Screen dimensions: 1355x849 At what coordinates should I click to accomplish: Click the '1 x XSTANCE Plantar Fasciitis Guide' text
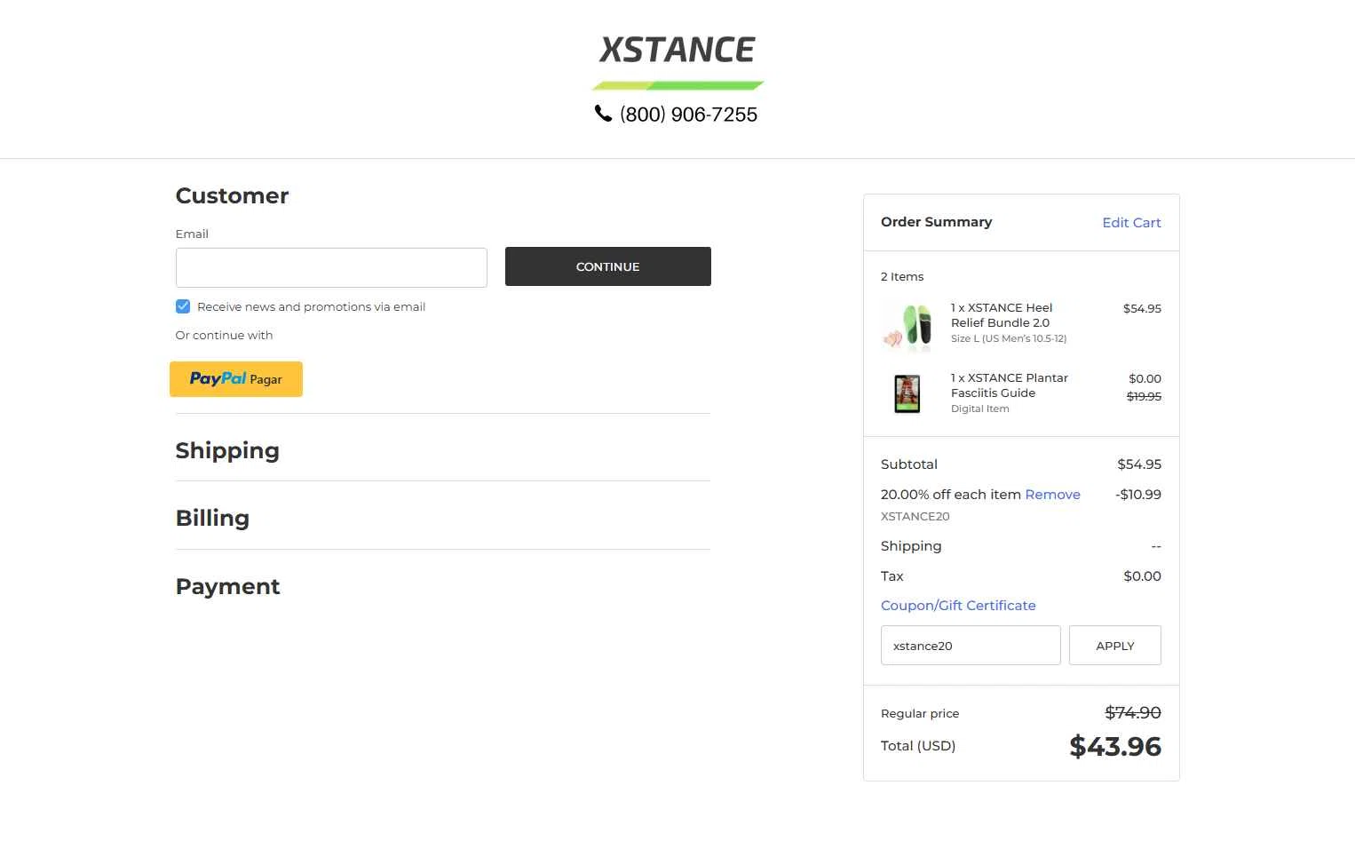click(1010, 385)
